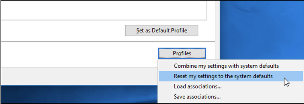The width and height of the screenshot is (304, 104).
Task: Click inside the empty list box at top
Action: (x=101, y=10)
